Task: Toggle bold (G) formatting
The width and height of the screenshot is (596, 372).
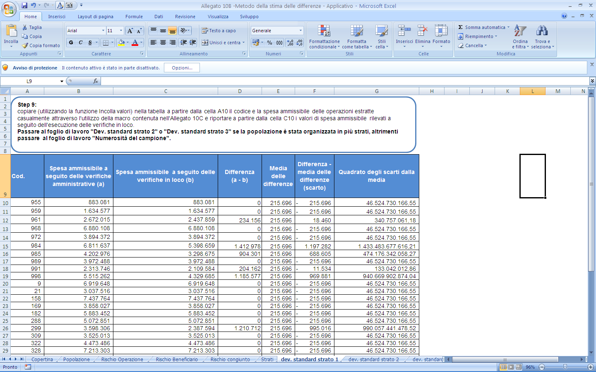Action: pos(71,43)
